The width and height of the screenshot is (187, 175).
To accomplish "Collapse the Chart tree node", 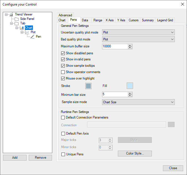I will coord(17,28).
